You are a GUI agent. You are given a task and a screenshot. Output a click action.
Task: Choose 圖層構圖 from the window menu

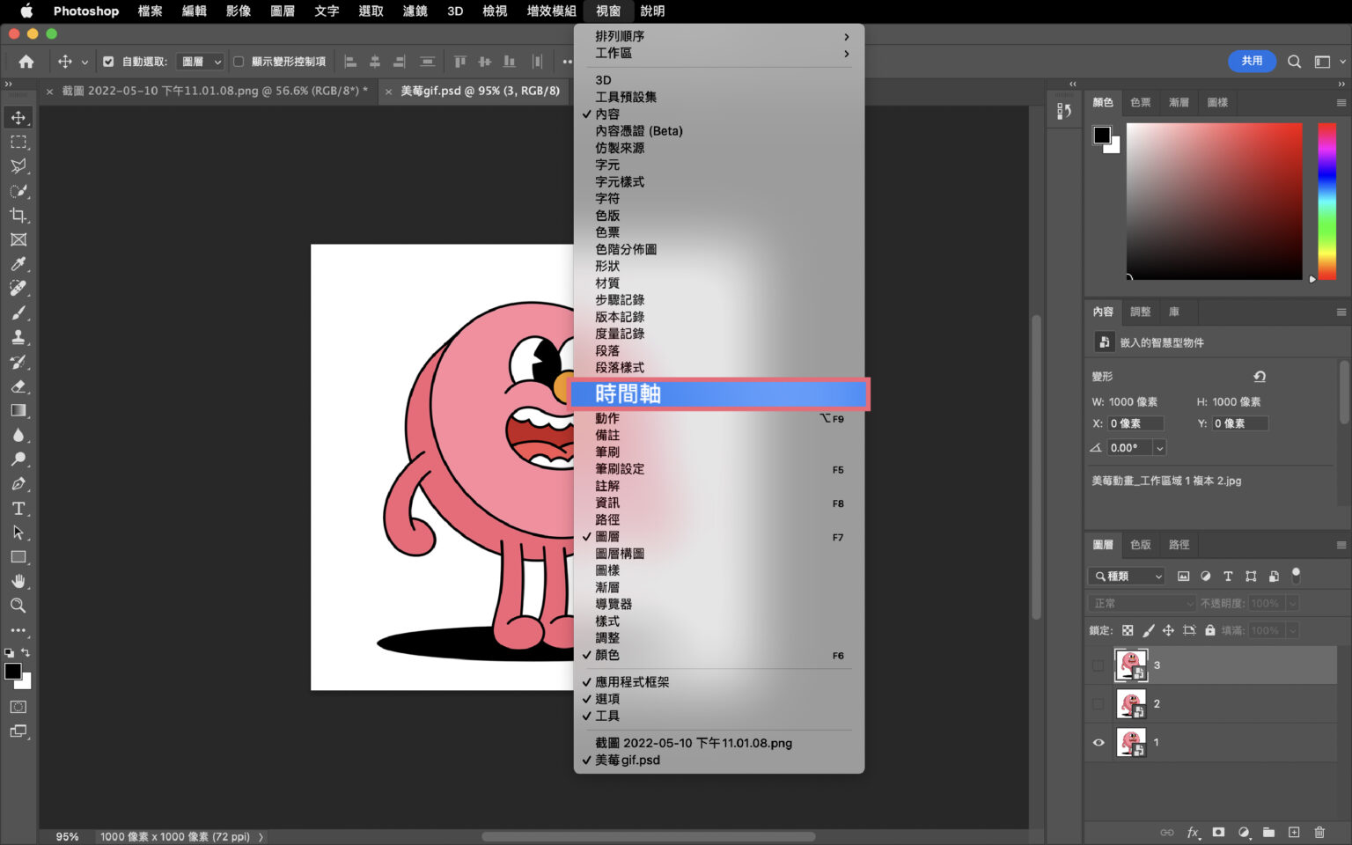coord(720,554)
